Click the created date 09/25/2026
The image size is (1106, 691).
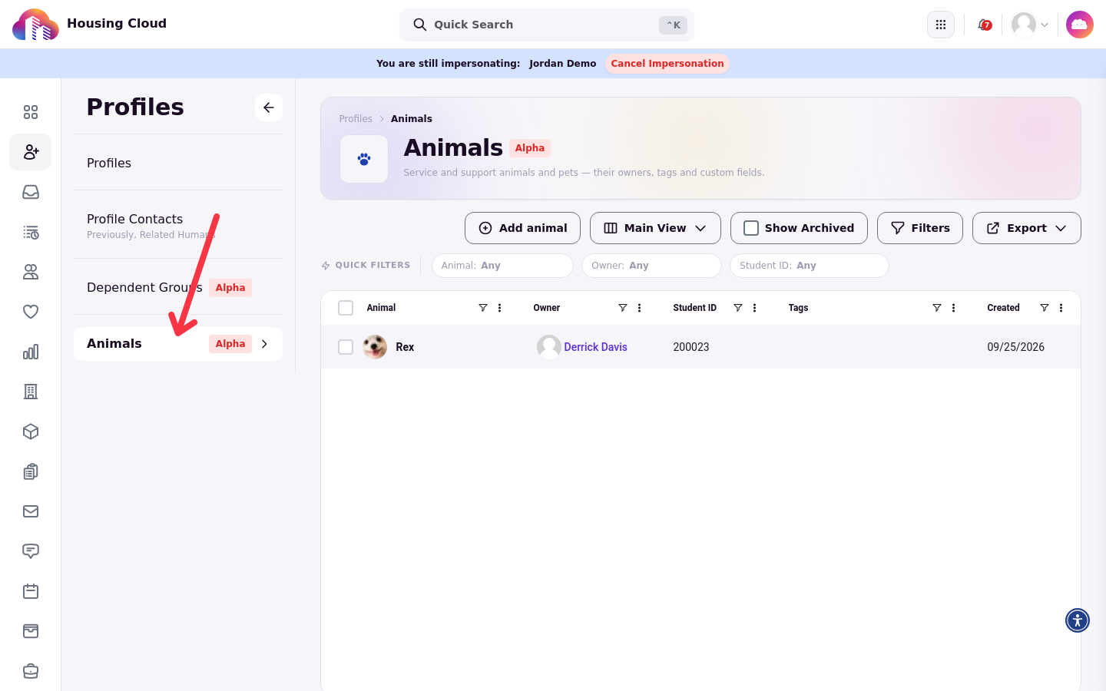click(1015, 347)
